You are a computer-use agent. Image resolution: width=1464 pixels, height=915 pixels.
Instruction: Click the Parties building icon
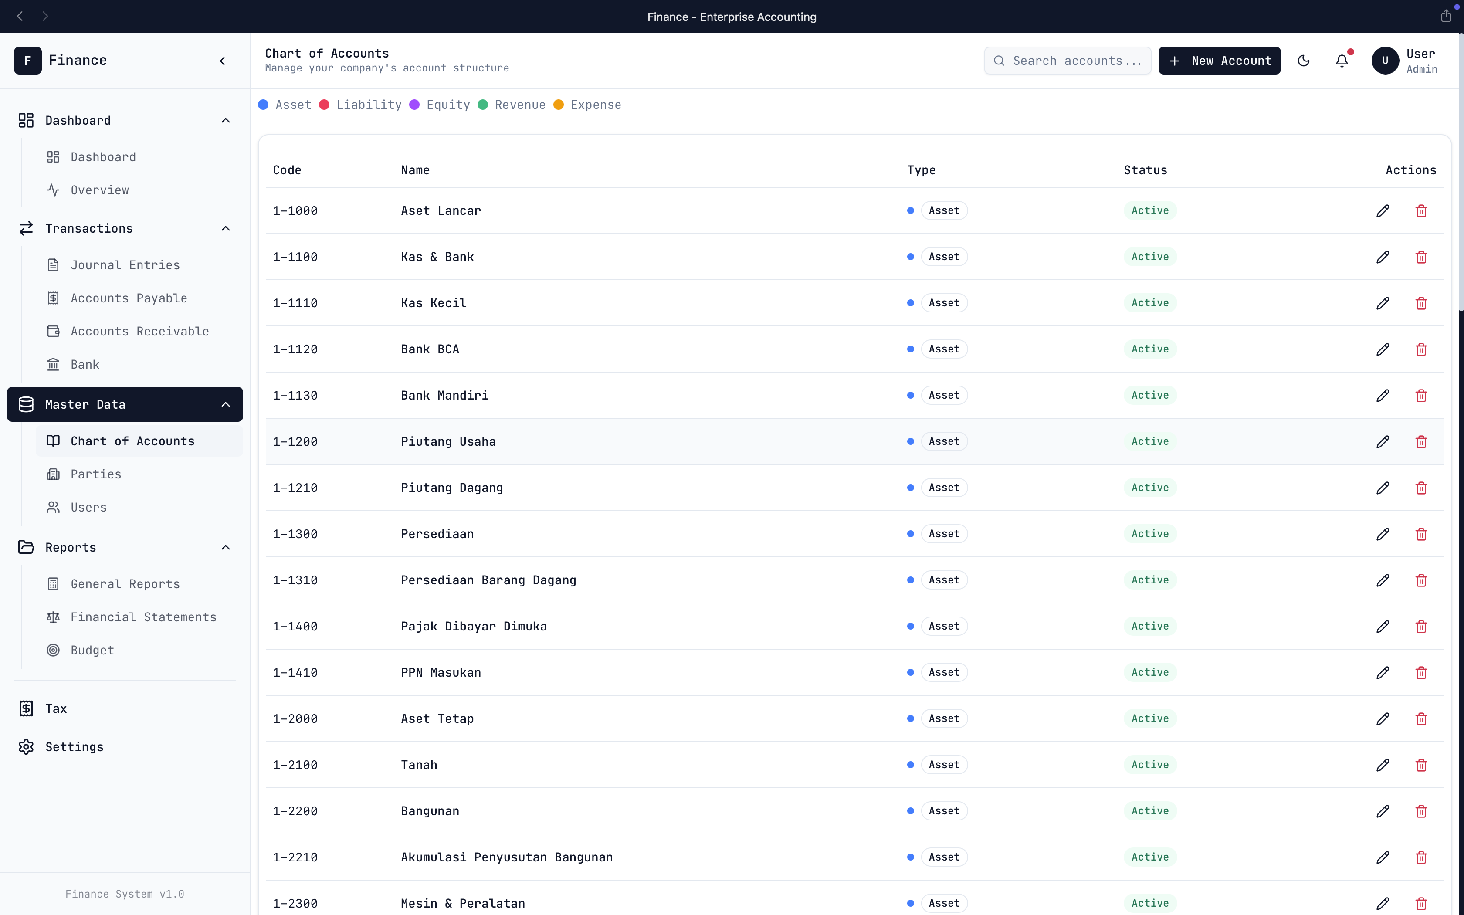(x=54, y=474)
